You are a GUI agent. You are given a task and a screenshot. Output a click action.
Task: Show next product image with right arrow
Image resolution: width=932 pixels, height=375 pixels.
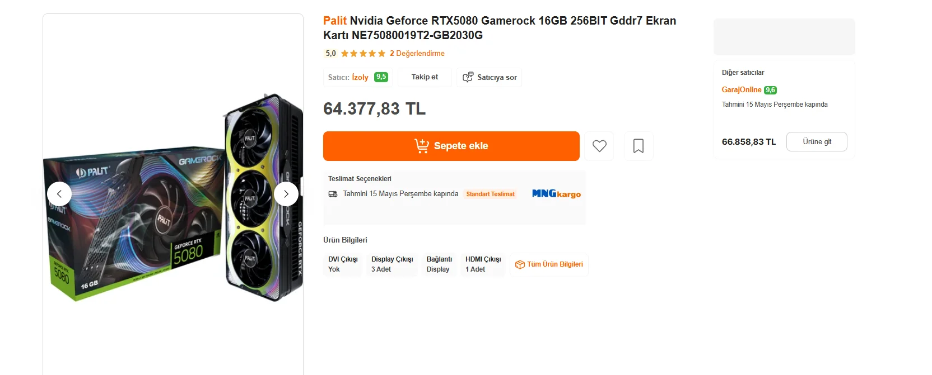(286, 194)
